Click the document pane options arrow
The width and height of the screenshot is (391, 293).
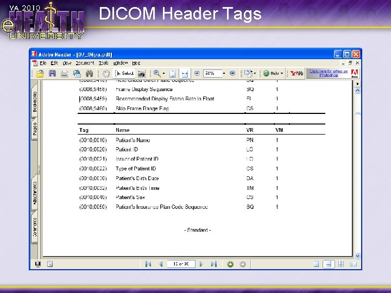(357, 84)
